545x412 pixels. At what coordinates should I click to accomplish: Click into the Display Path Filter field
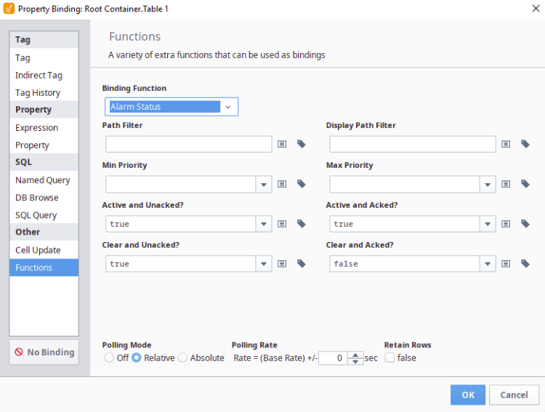pyautogui.click(x=412, y=145)
